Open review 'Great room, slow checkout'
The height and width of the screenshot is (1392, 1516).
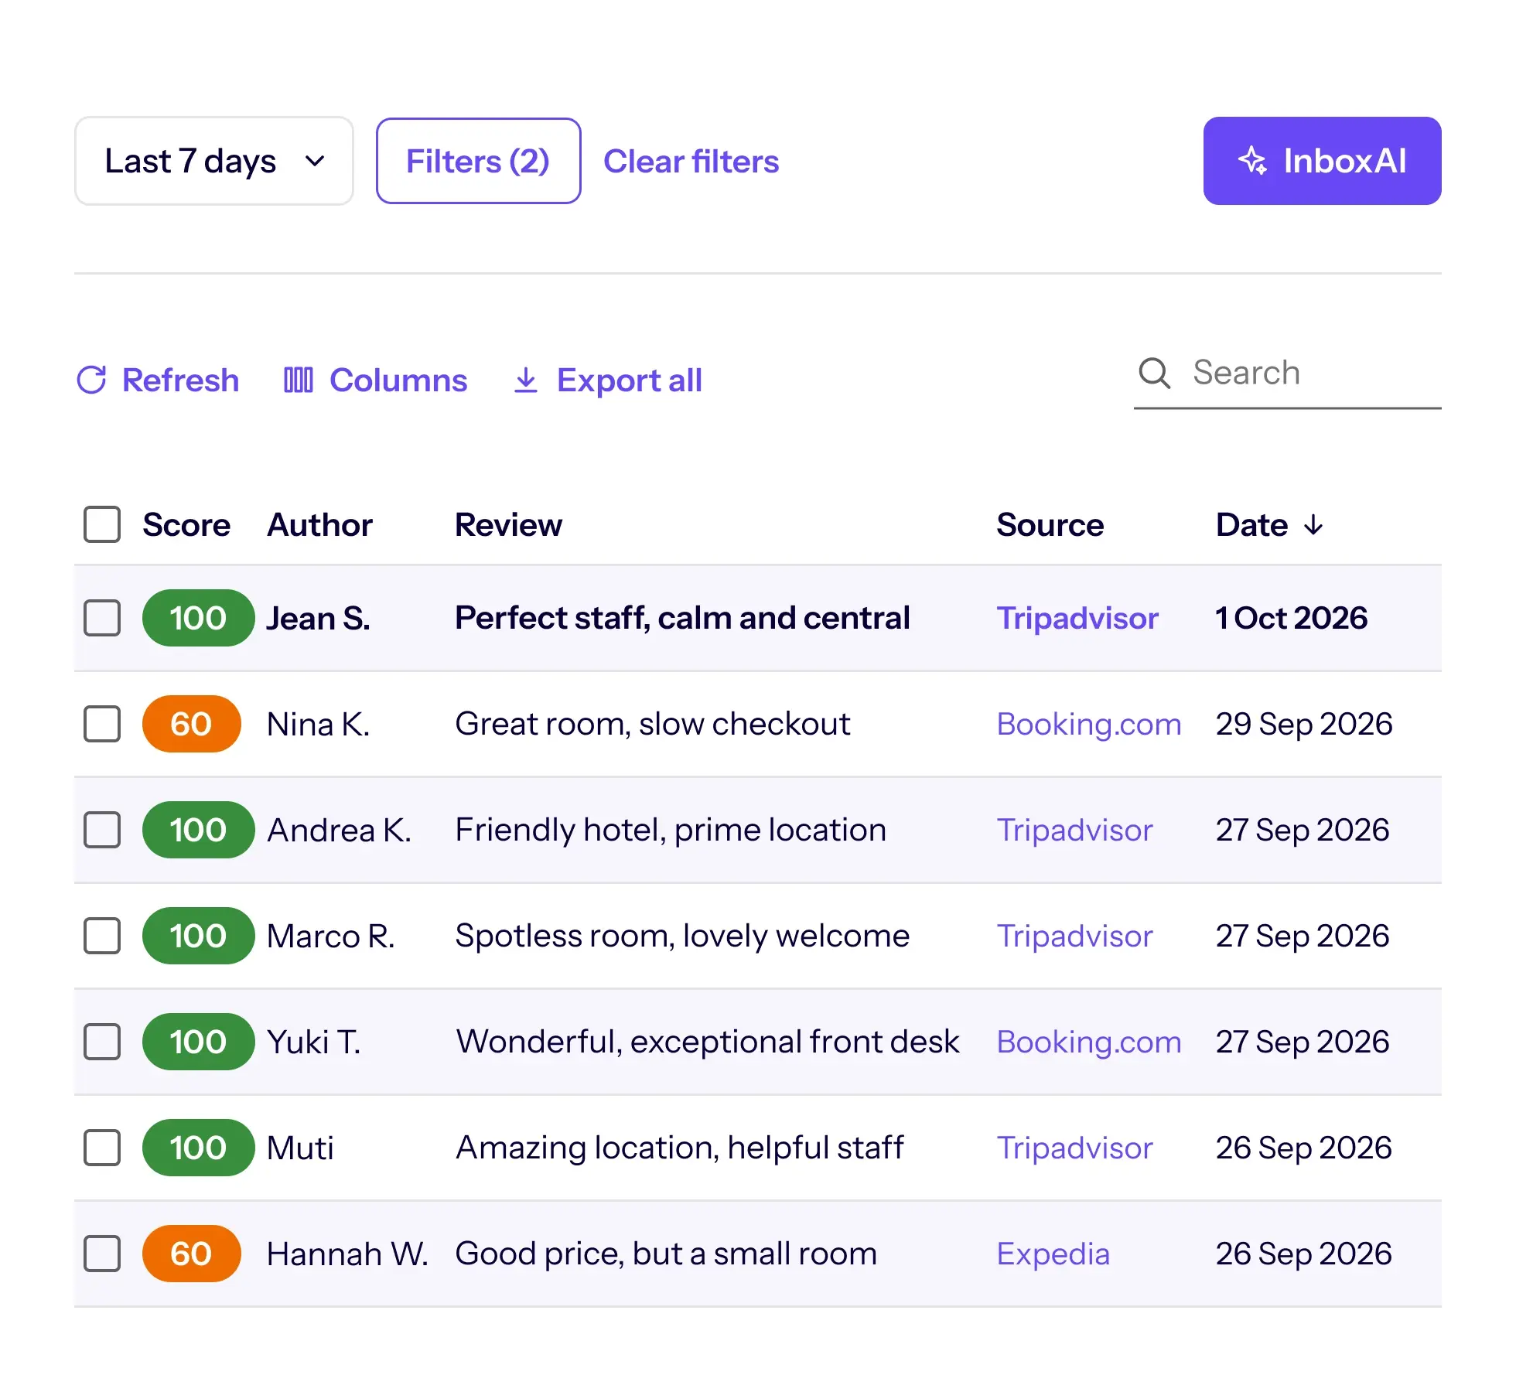(x=653, y=724)
